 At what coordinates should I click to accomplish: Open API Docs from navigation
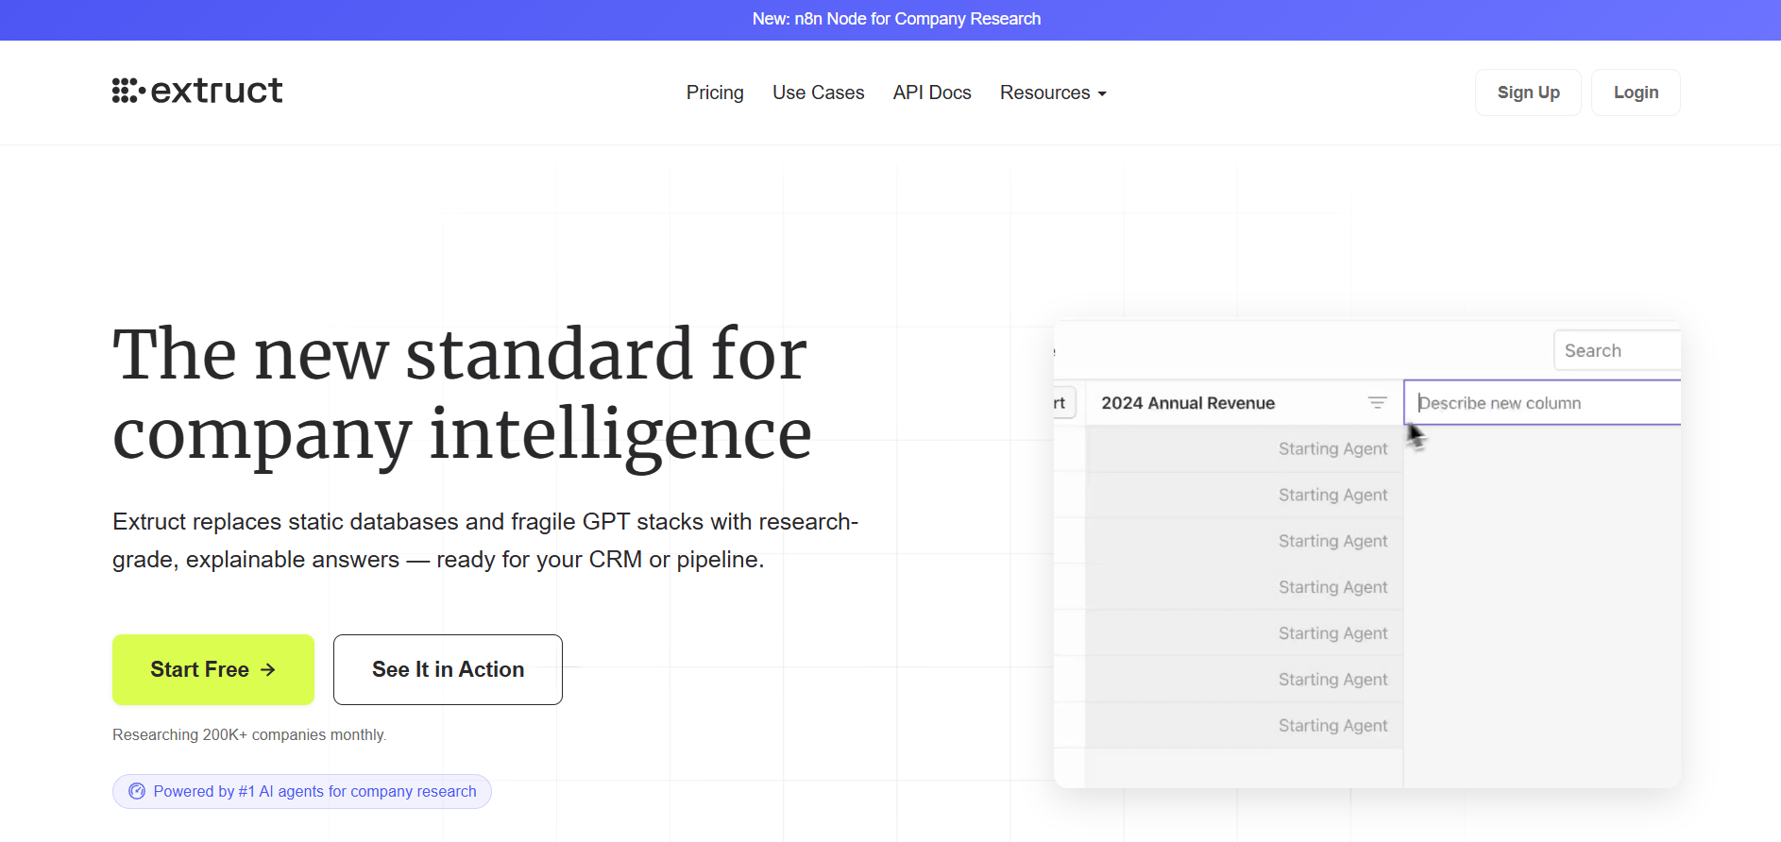931,93
